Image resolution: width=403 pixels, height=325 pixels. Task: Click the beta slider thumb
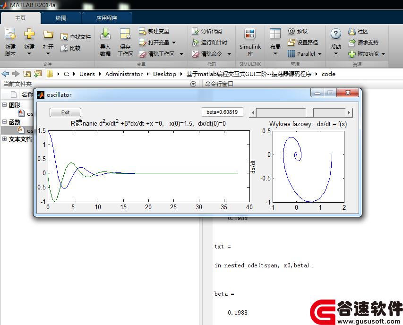(309, 112)
